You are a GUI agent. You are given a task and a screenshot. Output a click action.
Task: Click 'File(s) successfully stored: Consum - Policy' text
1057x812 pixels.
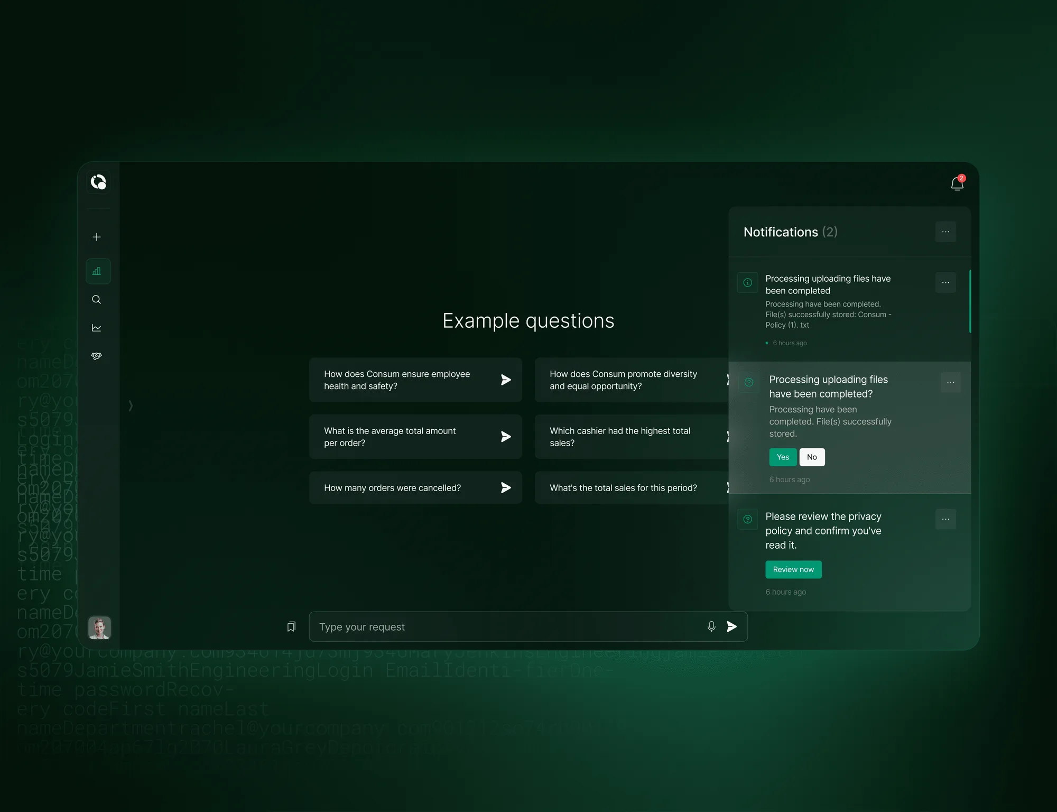point(828,320)
